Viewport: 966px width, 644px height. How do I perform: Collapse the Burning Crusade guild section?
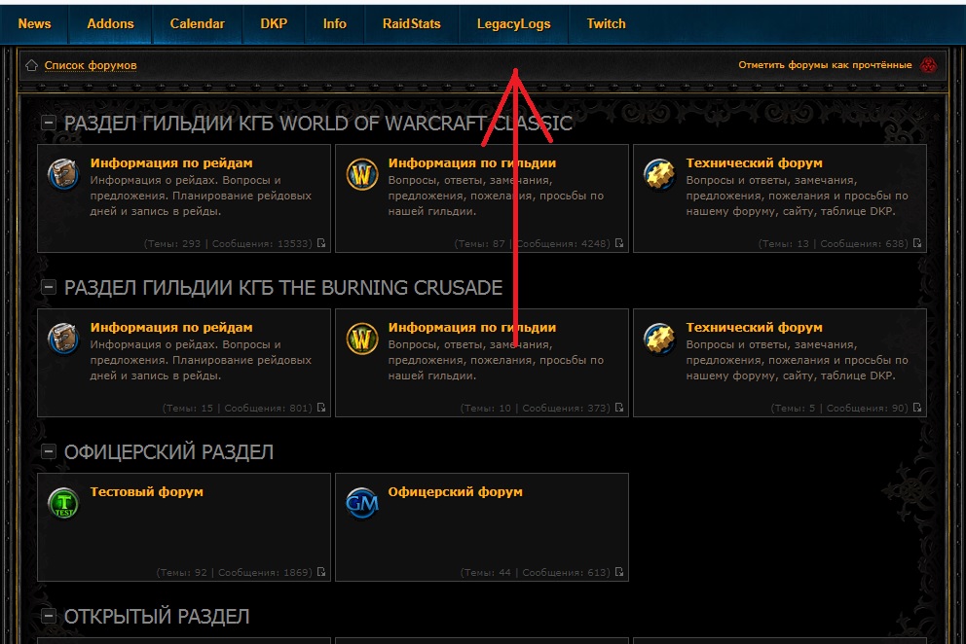pos(48,288)
